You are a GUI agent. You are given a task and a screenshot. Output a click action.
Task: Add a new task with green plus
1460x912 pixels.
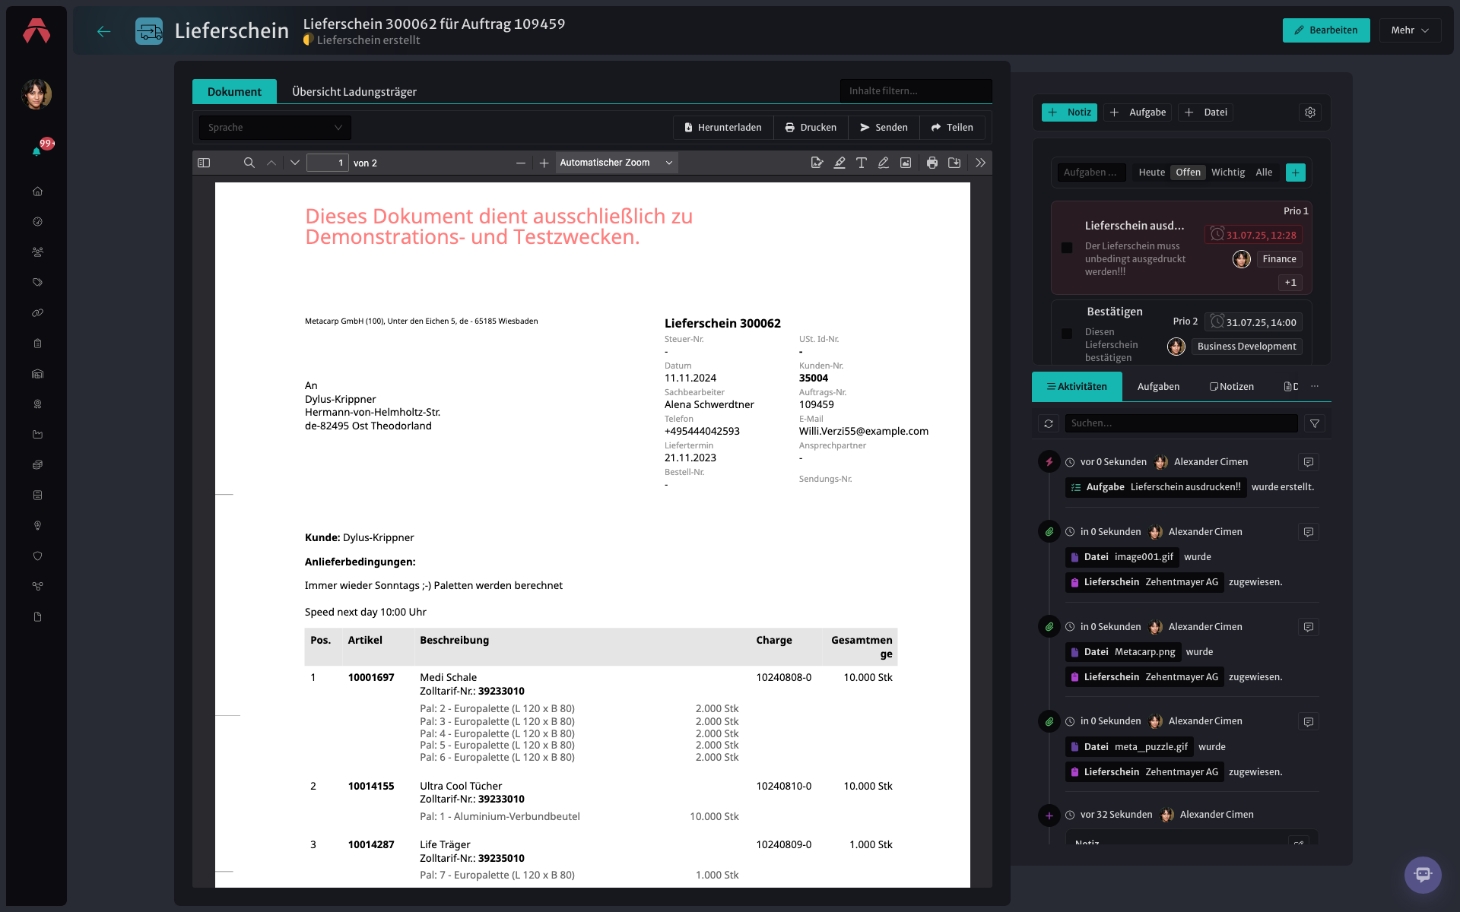1296,173
